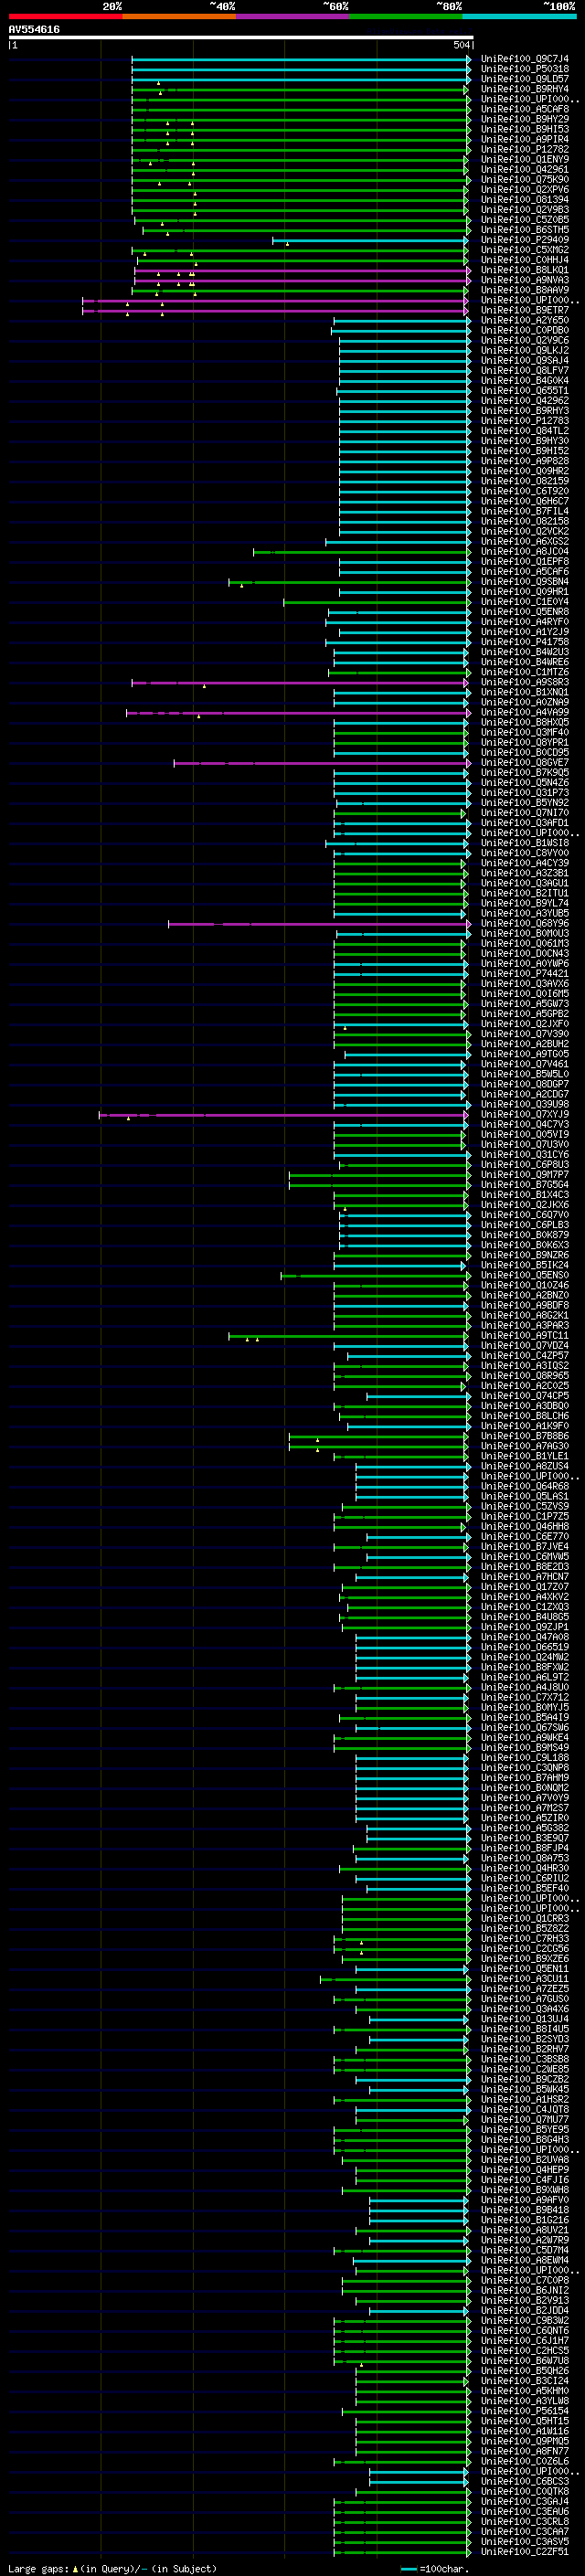
Task: Open hit UniRef100_Q7XYJ9
Action: (524, 1114)
